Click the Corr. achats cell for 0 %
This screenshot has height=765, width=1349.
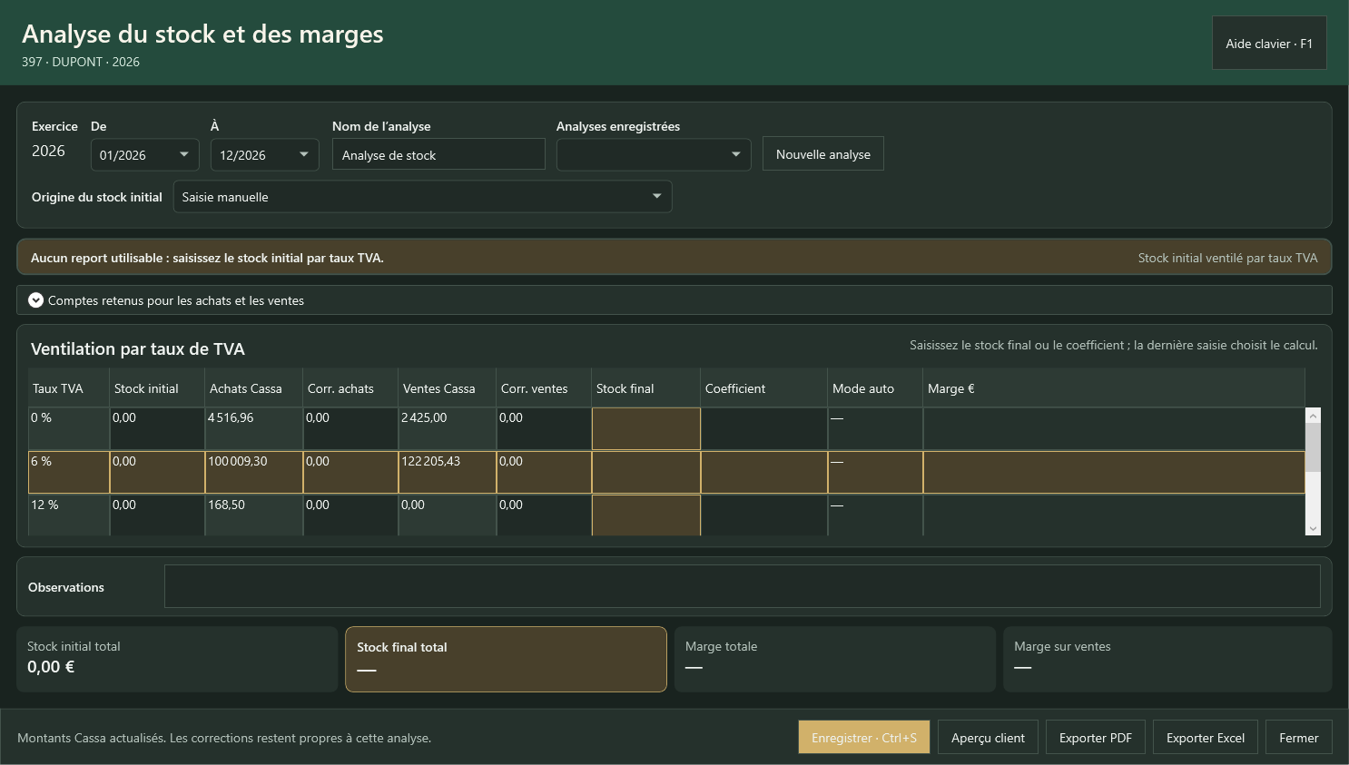pyautogui.click(x=350, y=428)
